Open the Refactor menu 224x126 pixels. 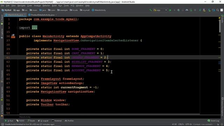coord(46,6)
